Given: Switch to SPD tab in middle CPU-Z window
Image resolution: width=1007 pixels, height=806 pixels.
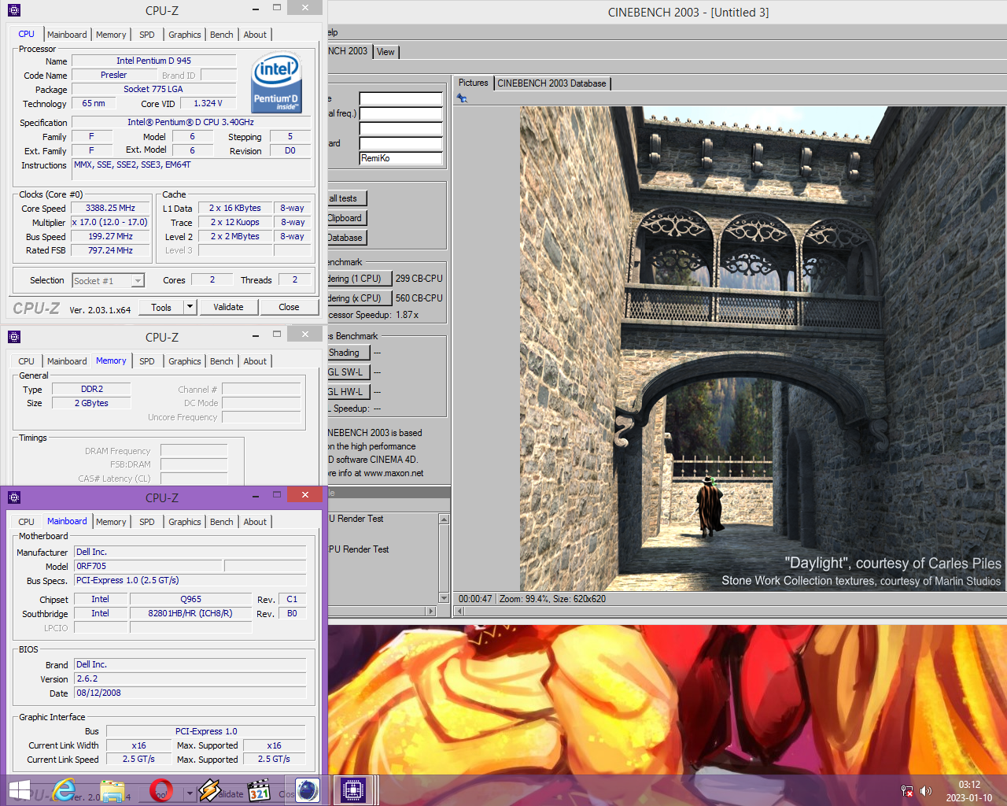Looking at the screenshot, I should [x=147, y=361].
